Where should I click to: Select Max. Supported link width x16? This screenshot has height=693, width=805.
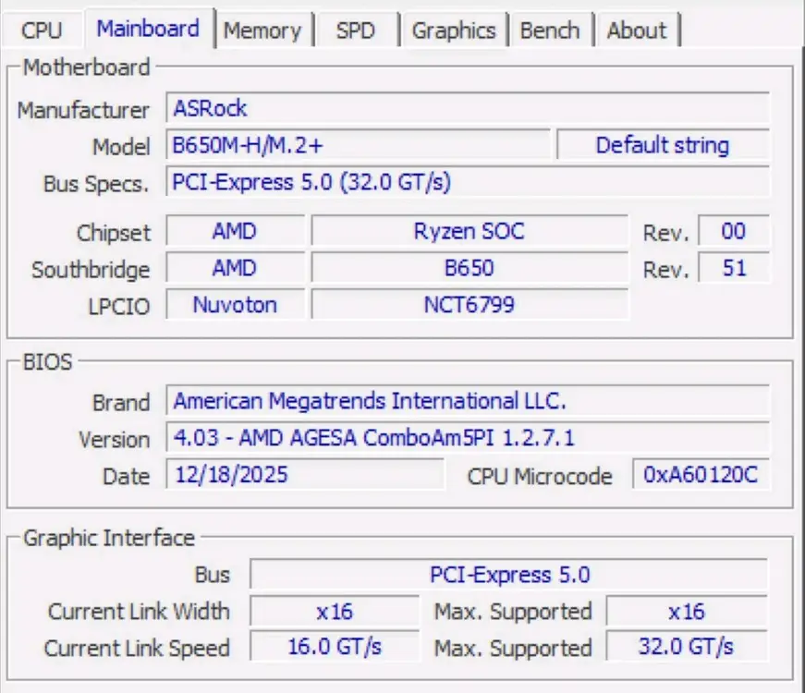tap(687, 612)
